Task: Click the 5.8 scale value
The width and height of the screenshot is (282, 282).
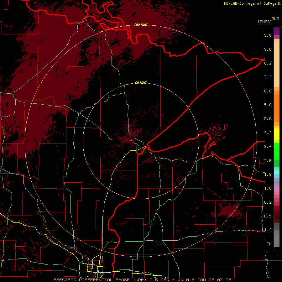Action: point(268,105)
